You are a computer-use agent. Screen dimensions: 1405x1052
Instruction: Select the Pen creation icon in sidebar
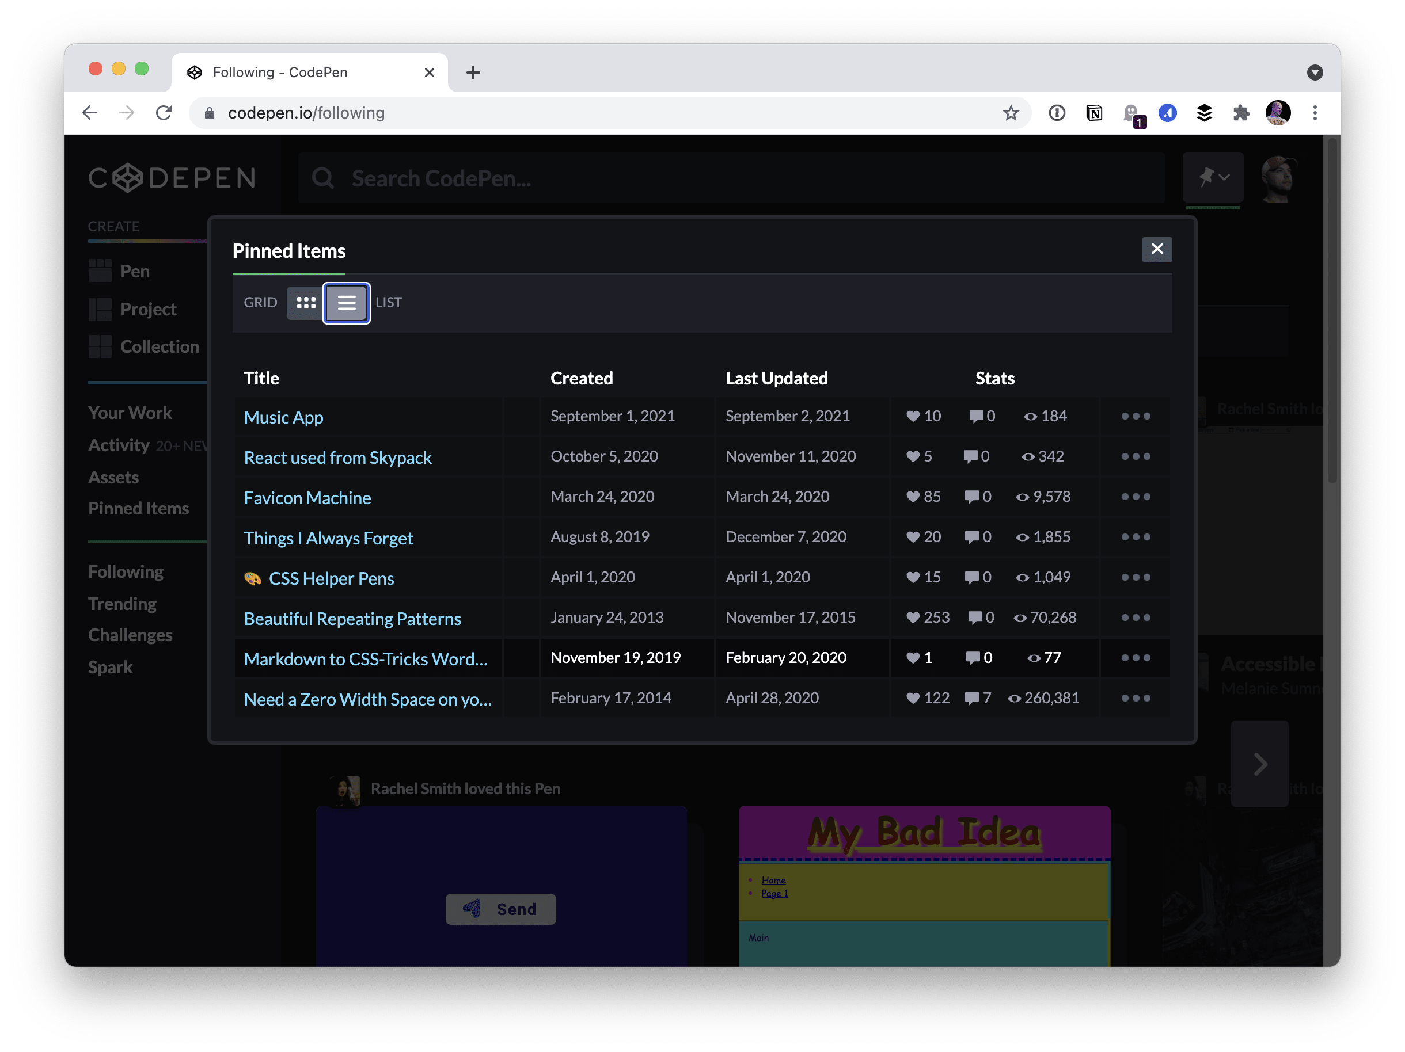[100, 270]
